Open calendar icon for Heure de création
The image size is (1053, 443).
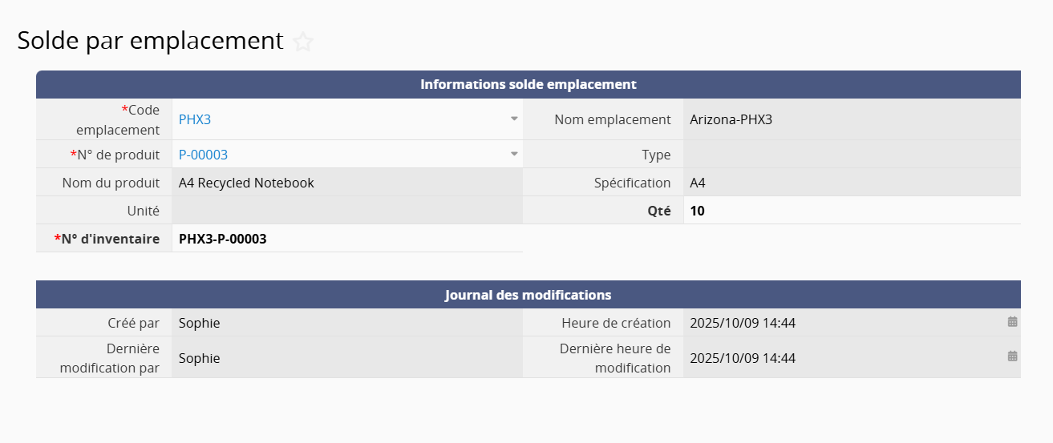click(x=1012, y=322)
